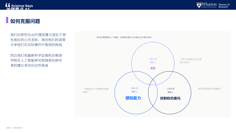
Task: Click the blue "感知能力" heading
Action: click(133, 98)
